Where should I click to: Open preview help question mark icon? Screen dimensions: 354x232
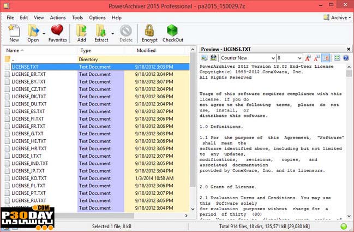click(346, 58)
